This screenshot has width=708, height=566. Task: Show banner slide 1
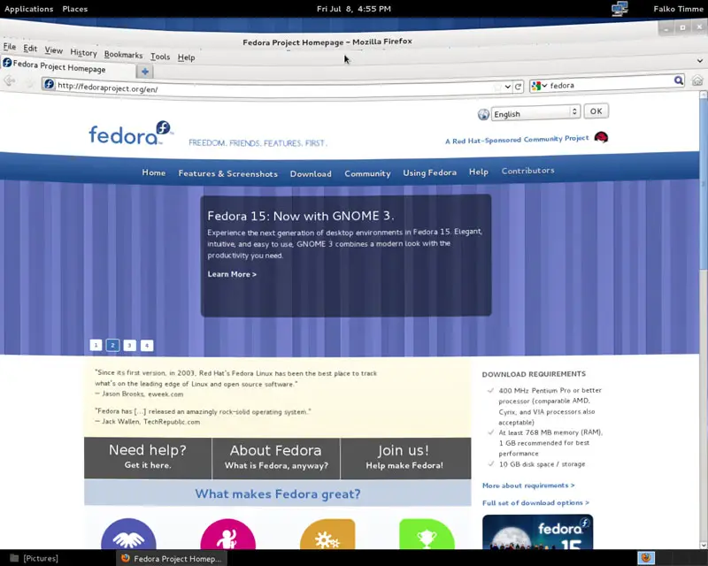(96, 345)
